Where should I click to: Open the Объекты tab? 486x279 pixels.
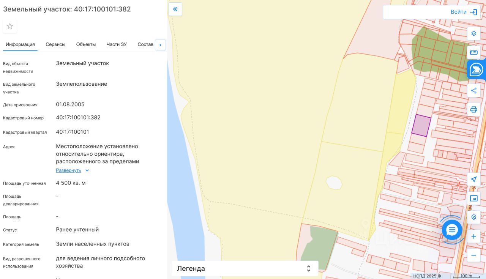coord(86,44)
